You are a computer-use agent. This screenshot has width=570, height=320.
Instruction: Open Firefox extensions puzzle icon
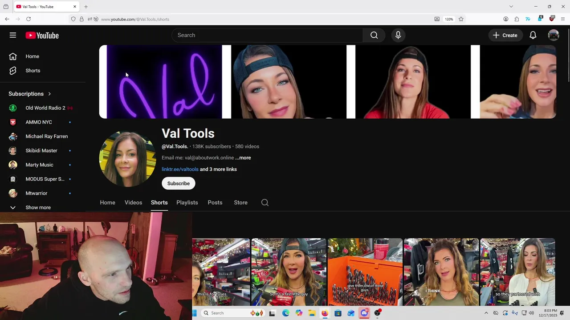517,19
